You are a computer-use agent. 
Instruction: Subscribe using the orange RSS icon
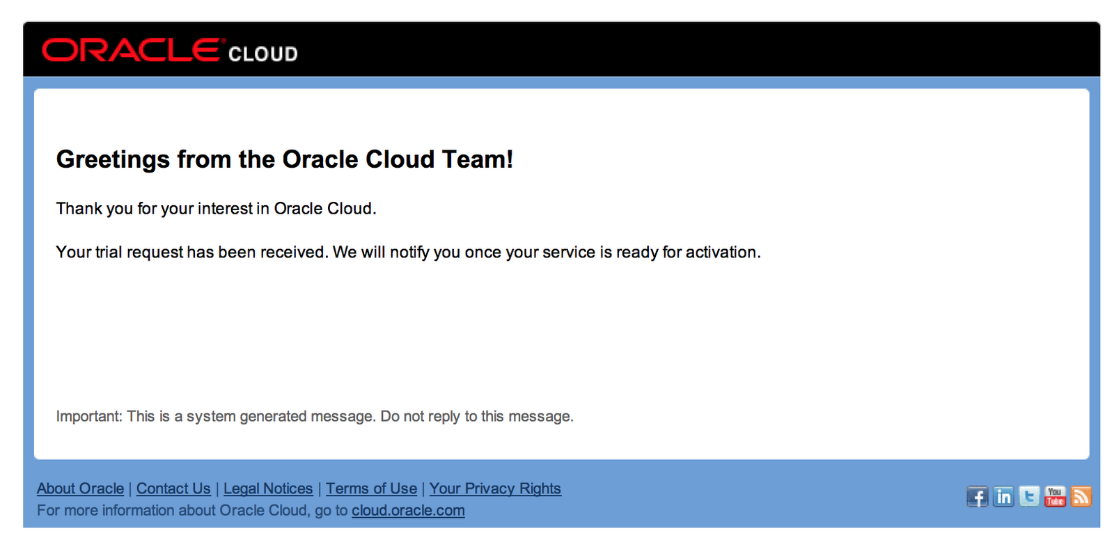coord(1081,497)
